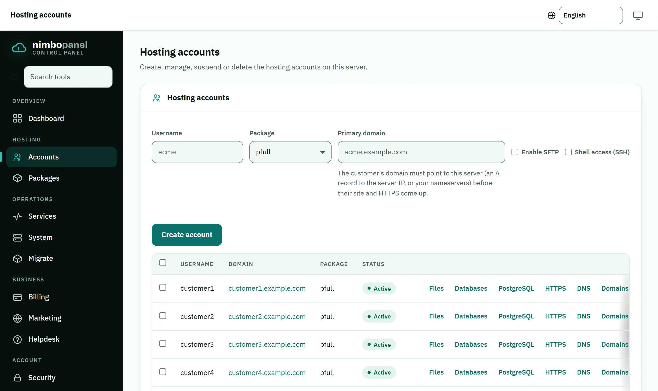Click the users icon beside Hosting accounts card title
This screenshot has height=391, width=658.
pyautogui.click(x=156, y=98)
